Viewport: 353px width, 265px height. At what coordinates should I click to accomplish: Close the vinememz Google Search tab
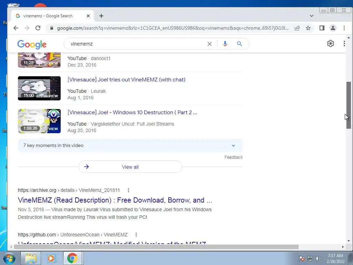coord(88,16)
